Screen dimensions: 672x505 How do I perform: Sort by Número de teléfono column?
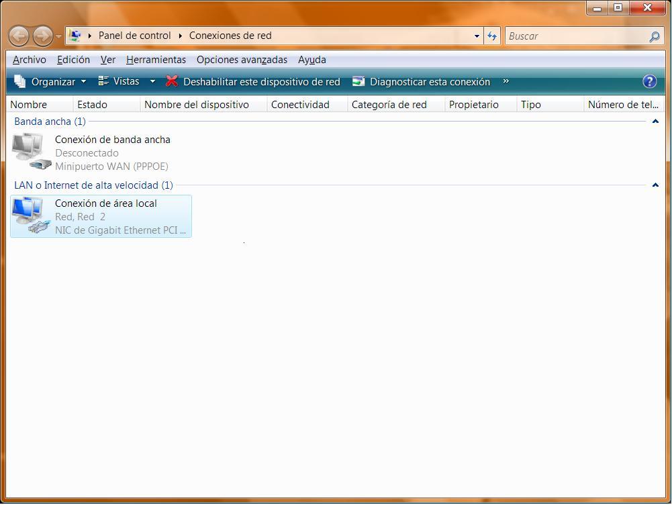click(x=624, y=105)
